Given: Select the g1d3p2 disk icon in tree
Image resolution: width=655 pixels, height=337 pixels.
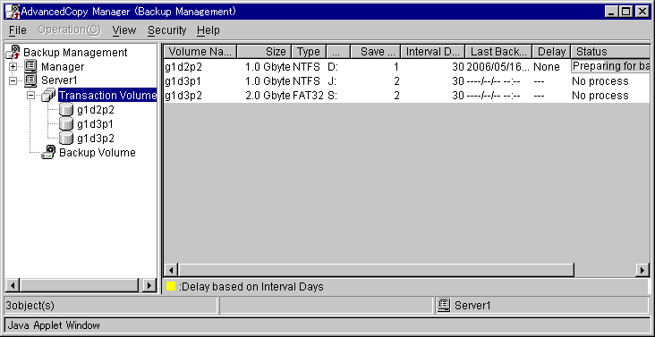Looking at the screenshot, I should [66, 138].
